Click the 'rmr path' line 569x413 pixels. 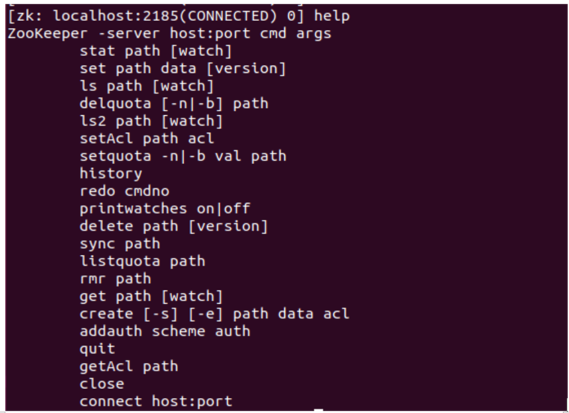point(115,278)
